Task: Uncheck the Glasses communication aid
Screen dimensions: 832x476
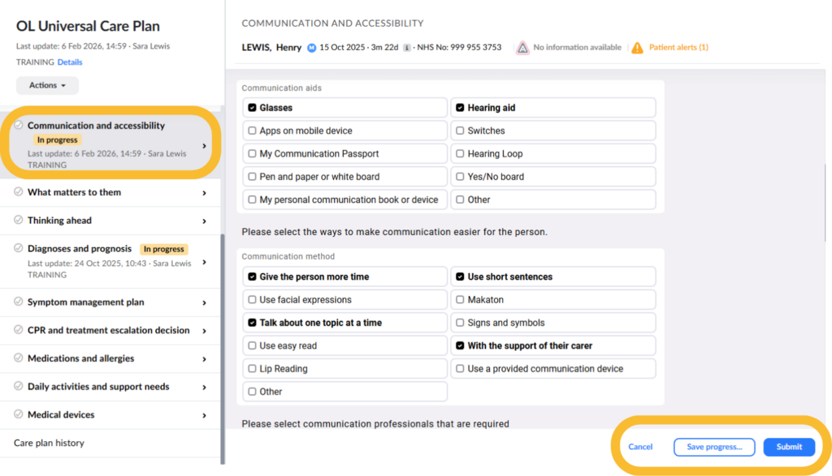Action: pos(253,108)
